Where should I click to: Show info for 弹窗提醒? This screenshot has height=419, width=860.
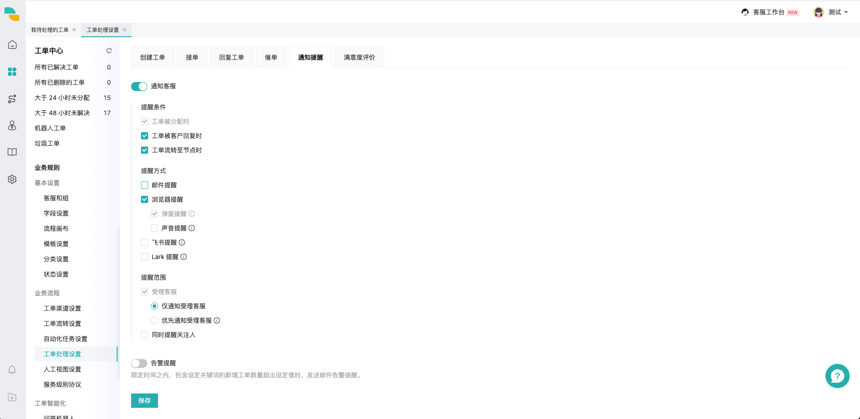(192, 214)
